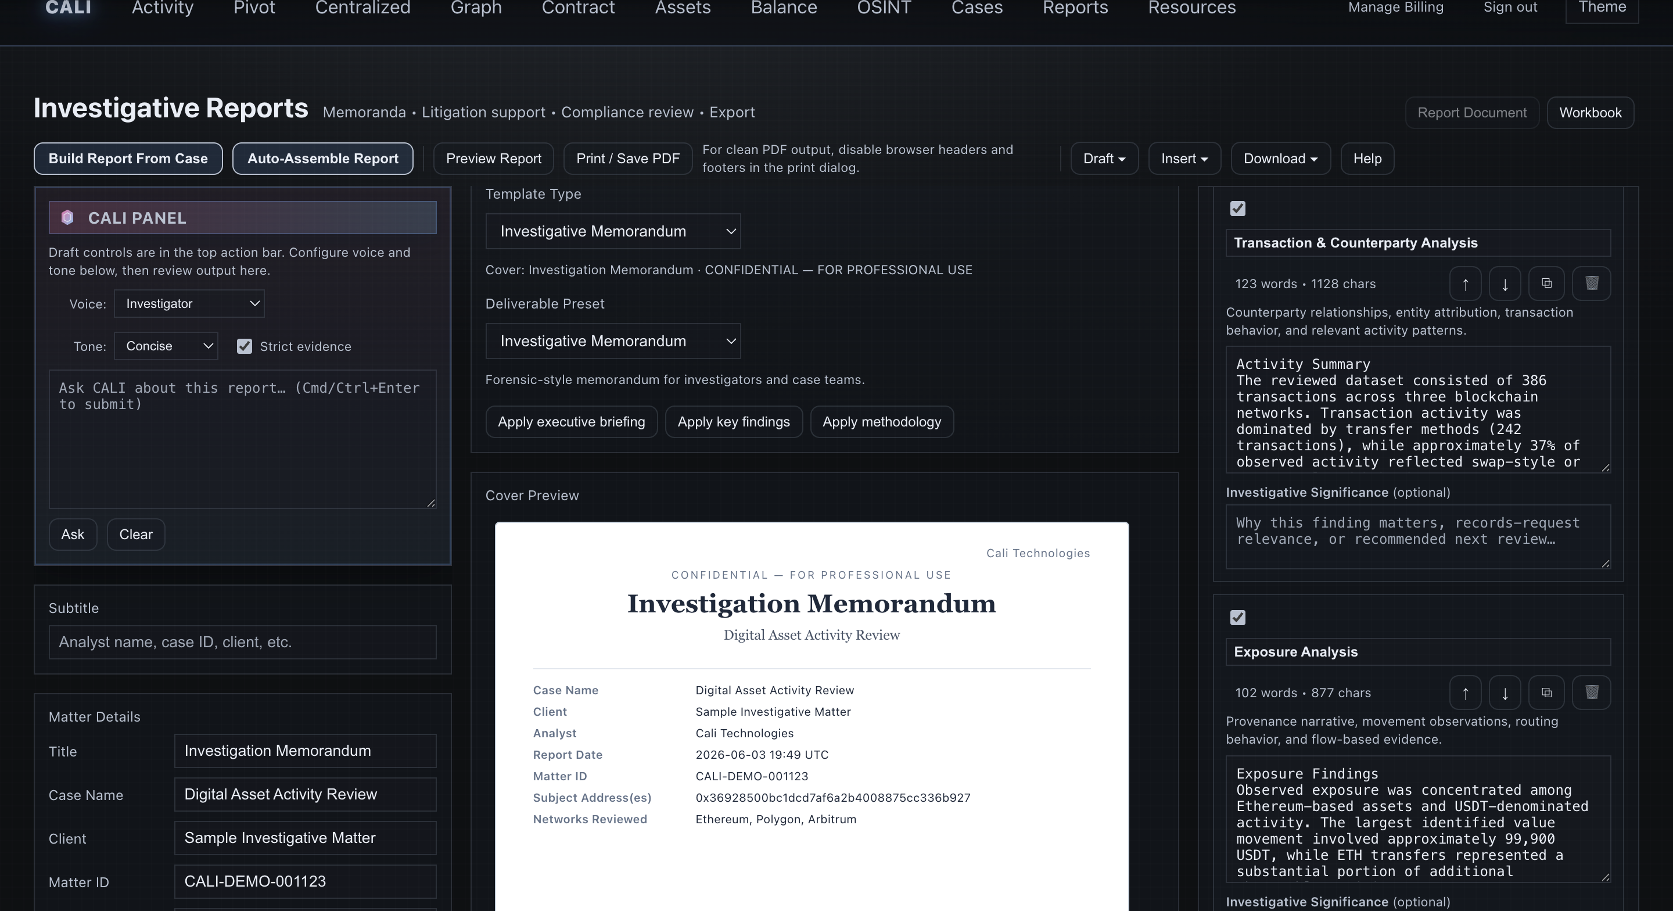Click the Case Name input field
This screenshot has width=1673, height=911.
pyautogui.click(x=305, y=794)
